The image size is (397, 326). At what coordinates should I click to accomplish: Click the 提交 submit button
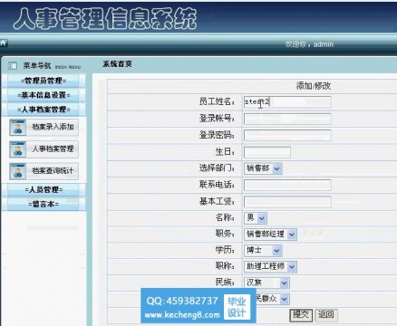click(x=301, y=315)
